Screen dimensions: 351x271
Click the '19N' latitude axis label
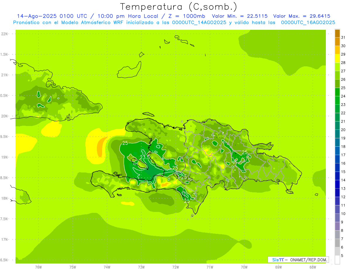tap(4, 157)
